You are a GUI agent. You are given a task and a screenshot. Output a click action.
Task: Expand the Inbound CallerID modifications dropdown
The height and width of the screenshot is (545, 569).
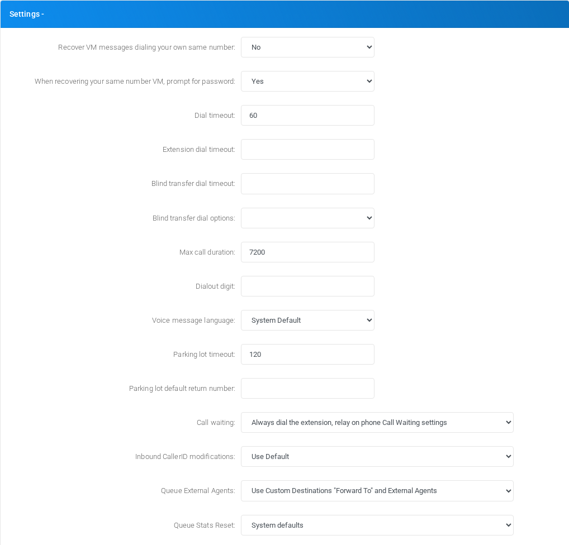(377, 457)
